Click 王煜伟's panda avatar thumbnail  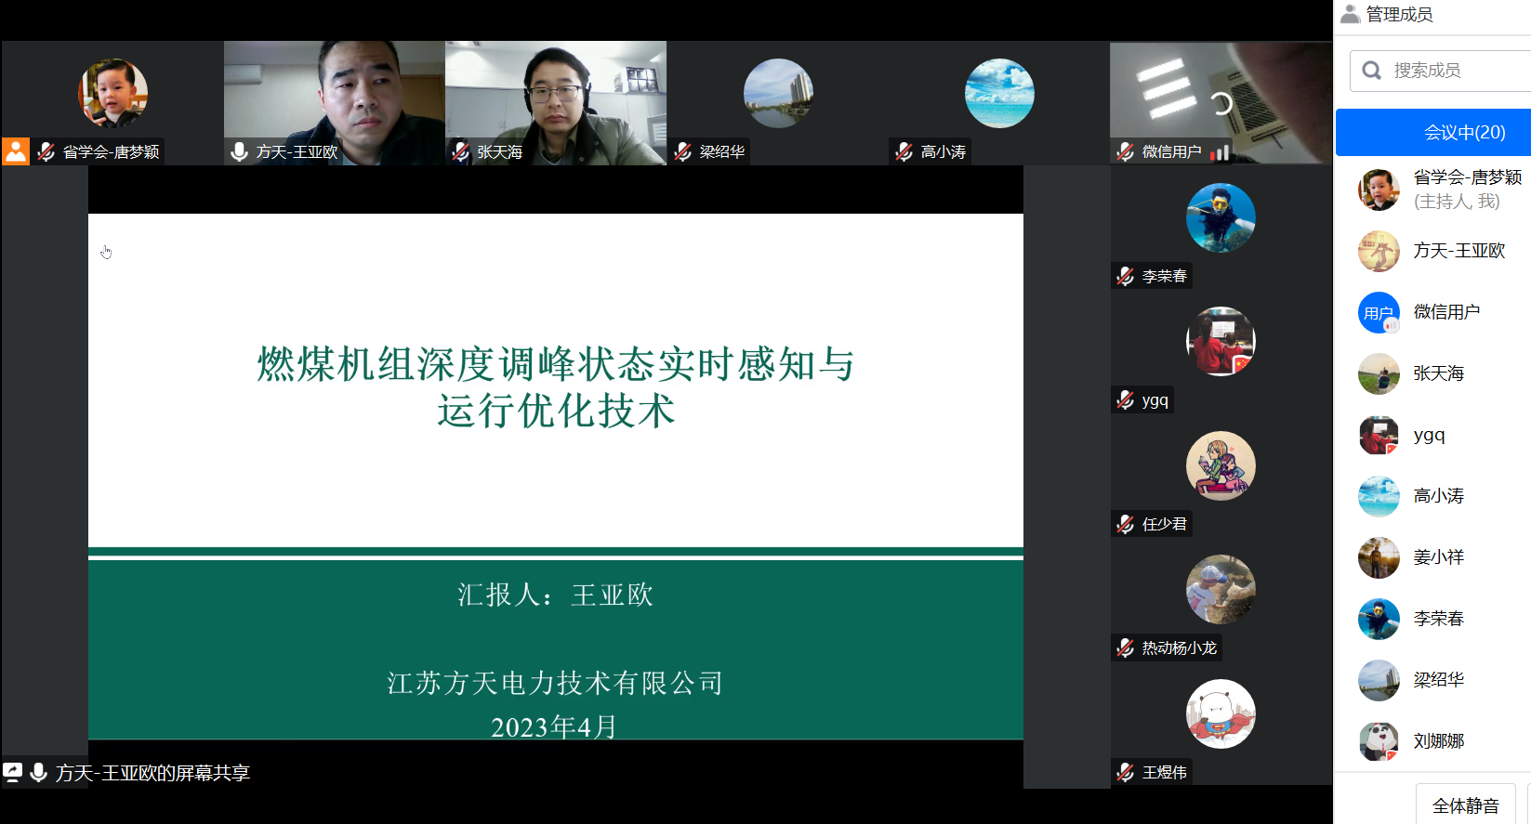click(x=1221, y=713)
